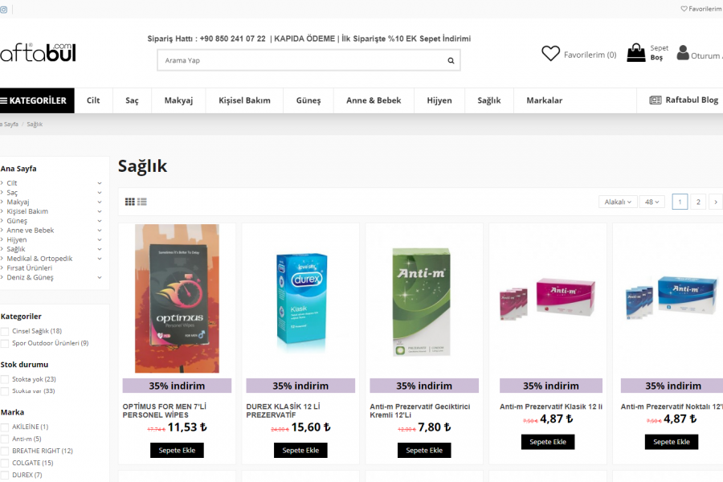Go to page 2 of results

698,202
